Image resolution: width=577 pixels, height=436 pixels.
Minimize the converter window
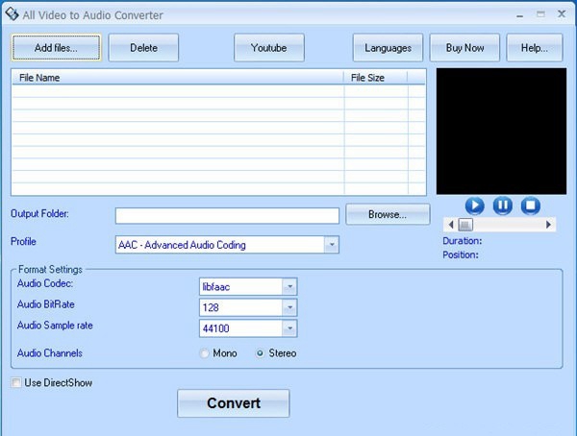tap(519, 15)
